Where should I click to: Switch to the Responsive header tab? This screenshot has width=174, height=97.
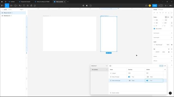pos(26,2)
